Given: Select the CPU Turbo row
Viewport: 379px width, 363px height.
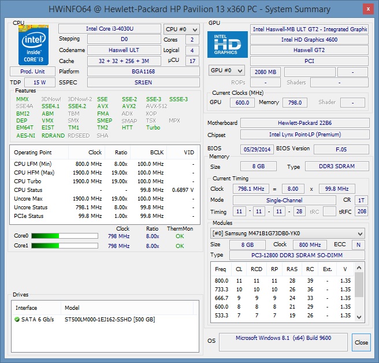Looking at the screenshot, I should [x=104, y=181].
